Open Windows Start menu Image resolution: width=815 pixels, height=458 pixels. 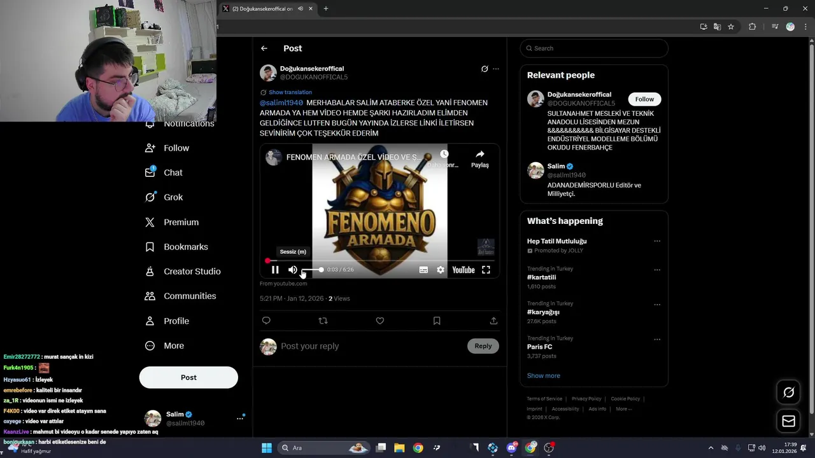[x=267, y=448]
